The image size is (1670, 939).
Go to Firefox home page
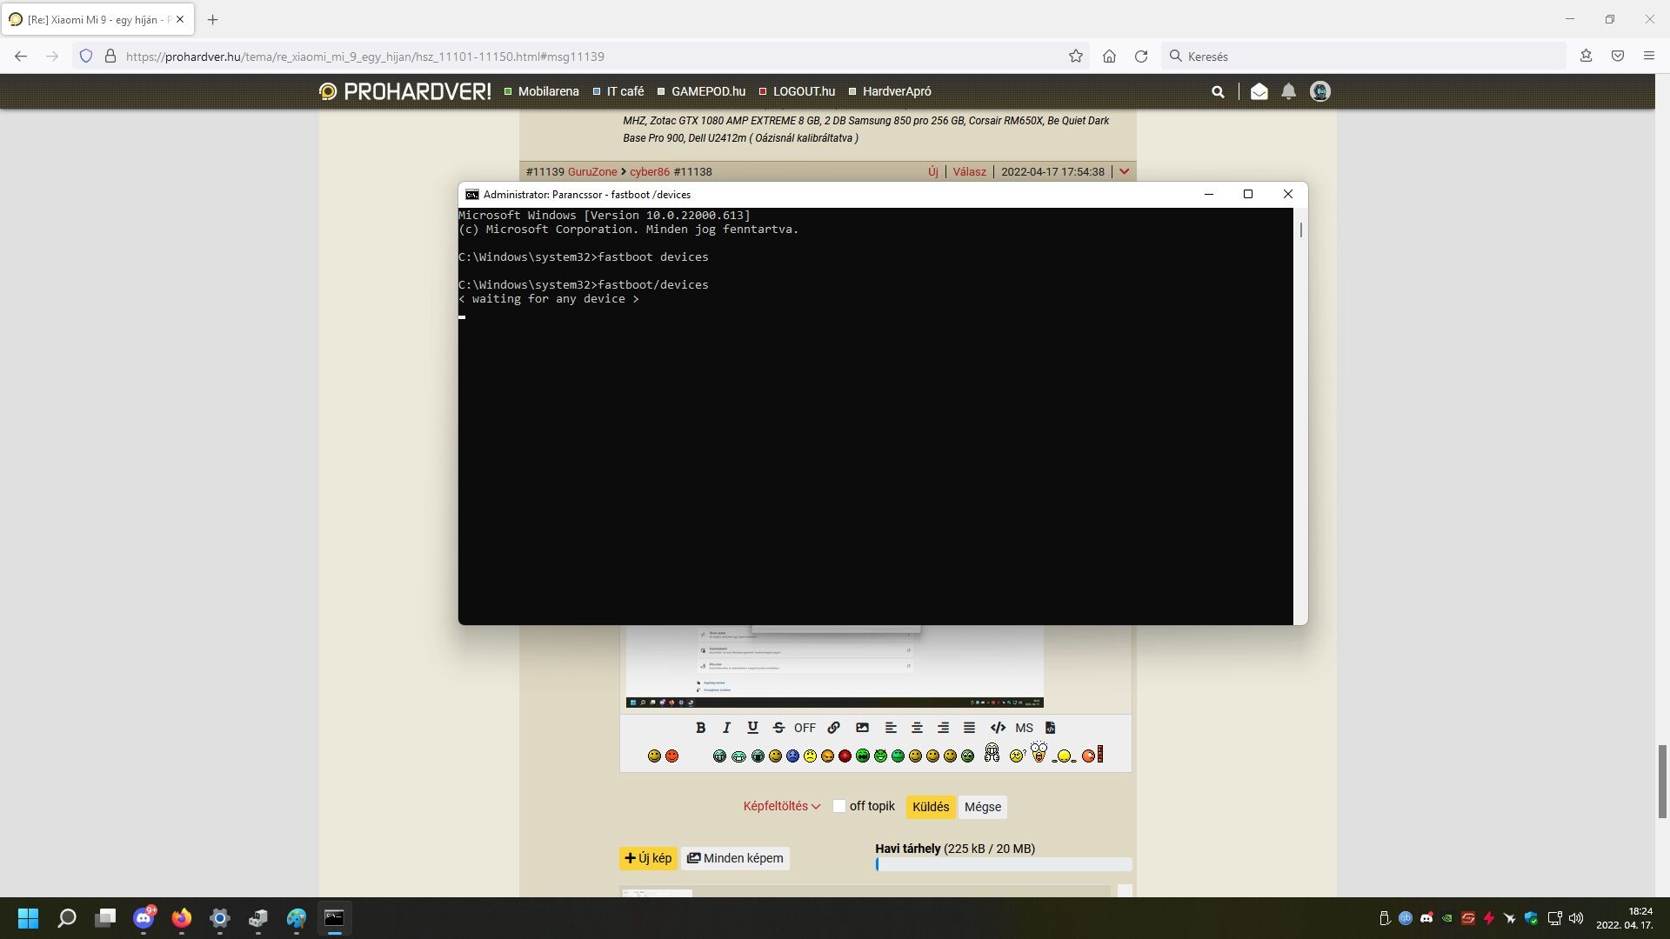1108,56
